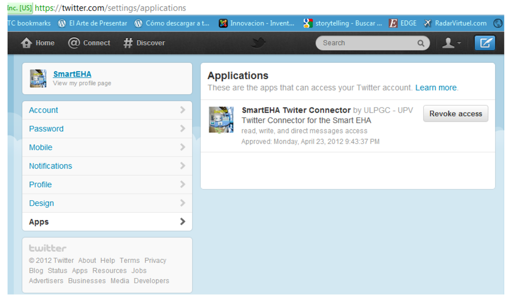Select the Apps settings section
510x300 pixels.
107,222
